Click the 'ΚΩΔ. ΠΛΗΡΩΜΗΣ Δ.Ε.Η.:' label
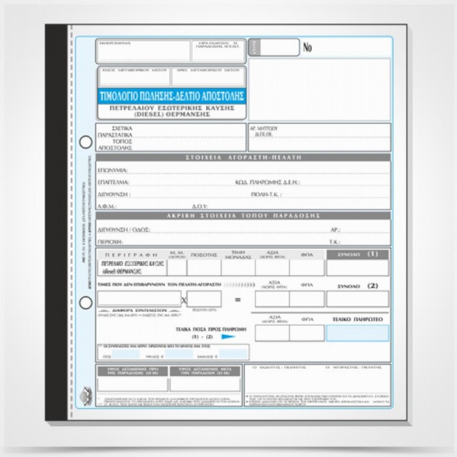457x457 pixels. click(x=268, y=182)
